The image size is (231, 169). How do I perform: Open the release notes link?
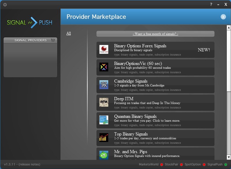(29, 164)
